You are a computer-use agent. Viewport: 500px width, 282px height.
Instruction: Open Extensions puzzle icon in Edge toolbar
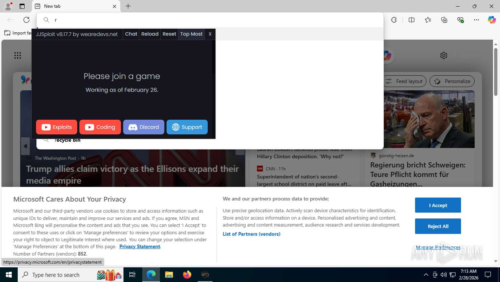coord(394,20)
